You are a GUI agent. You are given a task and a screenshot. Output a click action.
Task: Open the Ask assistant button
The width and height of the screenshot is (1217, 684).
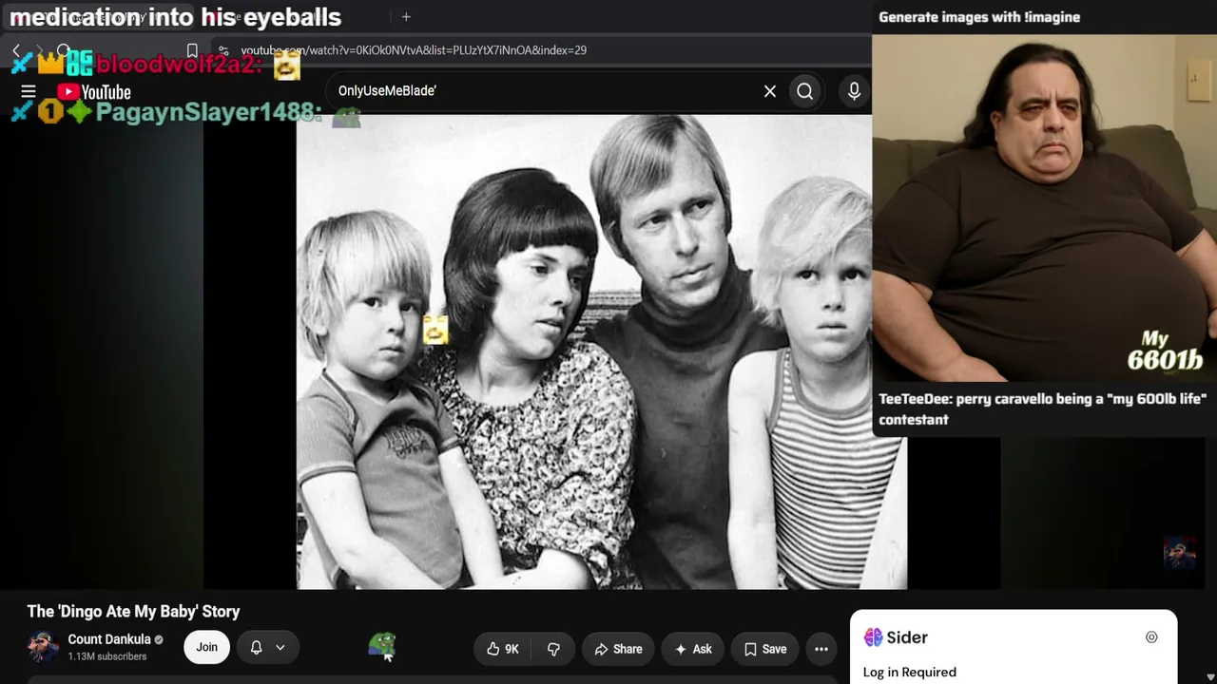693,649
